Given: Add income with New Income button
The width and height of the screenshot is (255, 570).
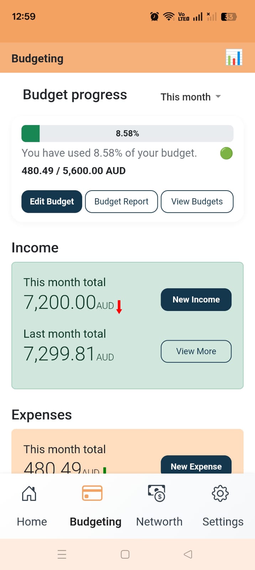Looking at the screenshot, I should coord(196,300).
